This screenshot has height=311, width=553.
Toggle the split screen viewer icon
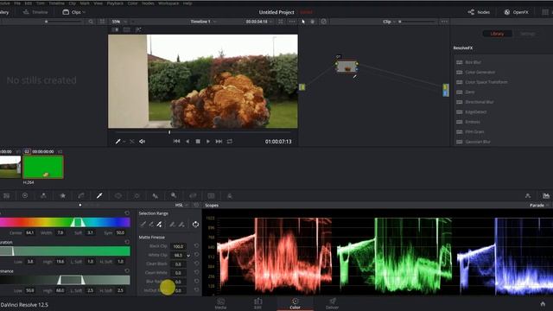click(x=127, y=29)
